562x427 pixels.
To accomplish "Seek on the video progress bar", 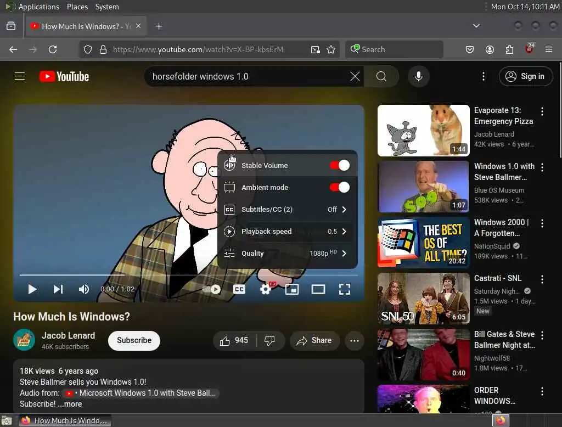I will click(189, 275).
